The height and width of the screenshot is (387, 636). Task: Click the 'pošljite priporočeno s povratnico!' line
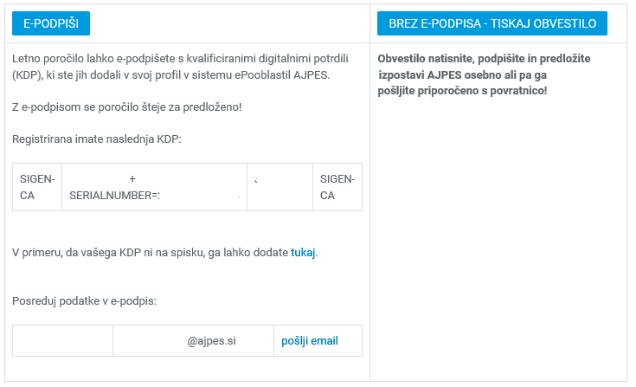point(462,90)
